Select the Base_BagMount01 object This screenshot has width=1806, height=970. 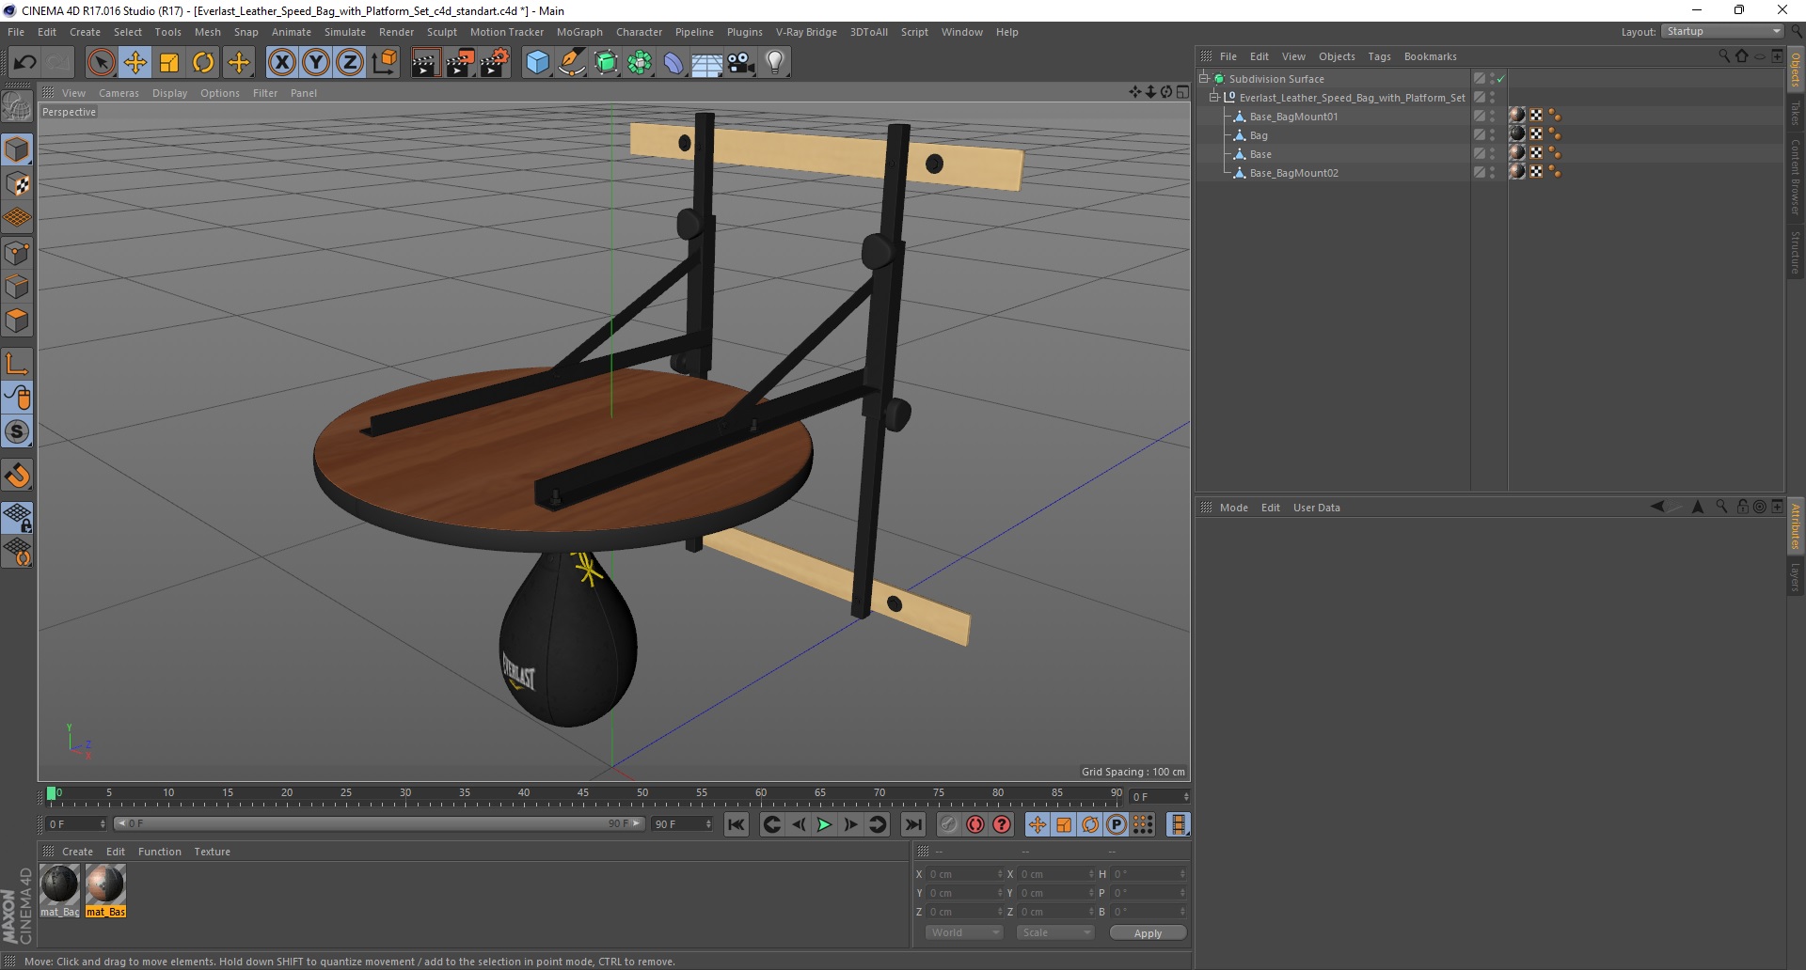(1293, 117)
